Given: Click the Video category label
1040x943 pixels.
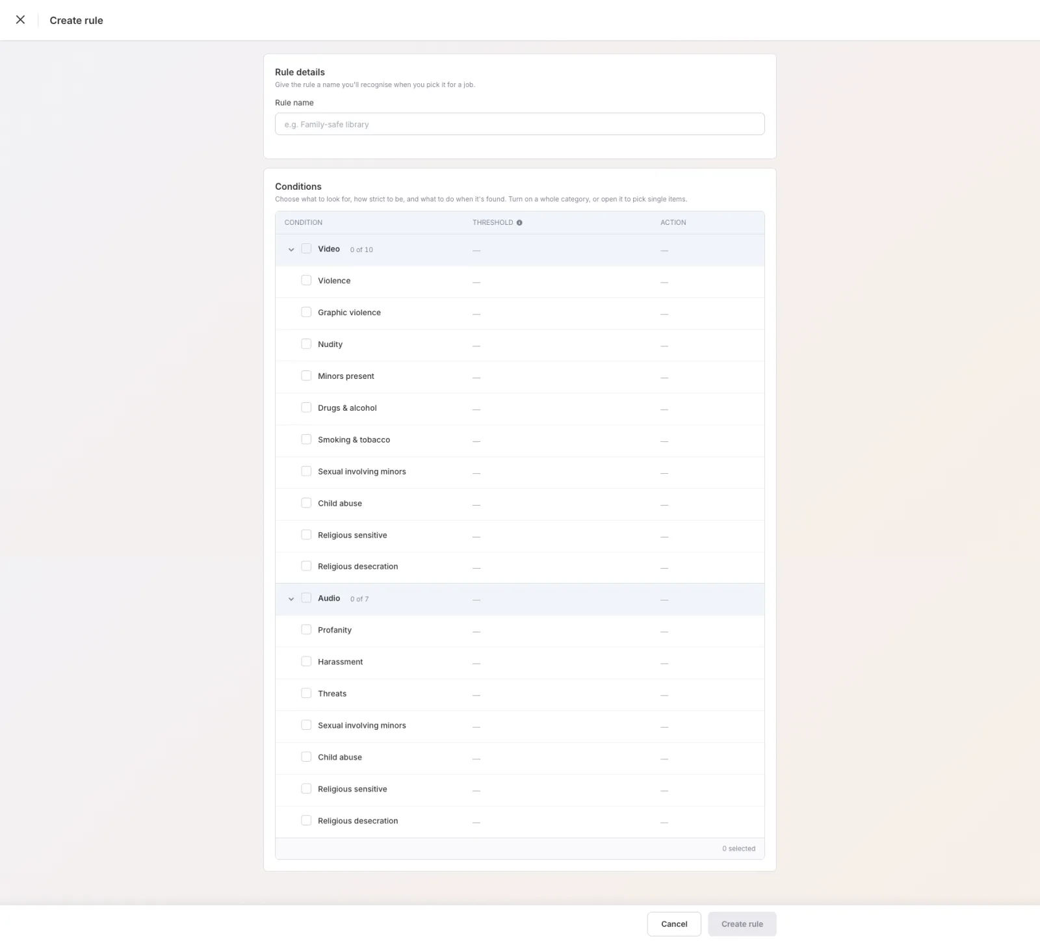Looking at the screenshot, I should coord(329,249).
